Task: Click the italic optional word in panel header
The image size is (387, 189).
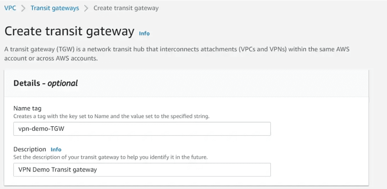Action: (63, 83)
